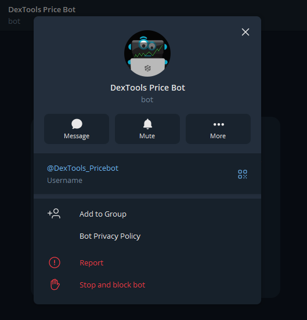Screen dimensions: 307x320
Task: Click the Message button
Action: pyautogui.click(x=77, y=129)
